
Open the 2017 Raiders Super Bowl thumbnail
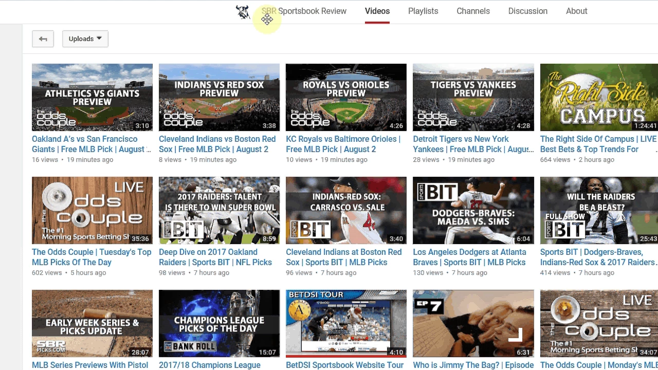pos(219,210)
